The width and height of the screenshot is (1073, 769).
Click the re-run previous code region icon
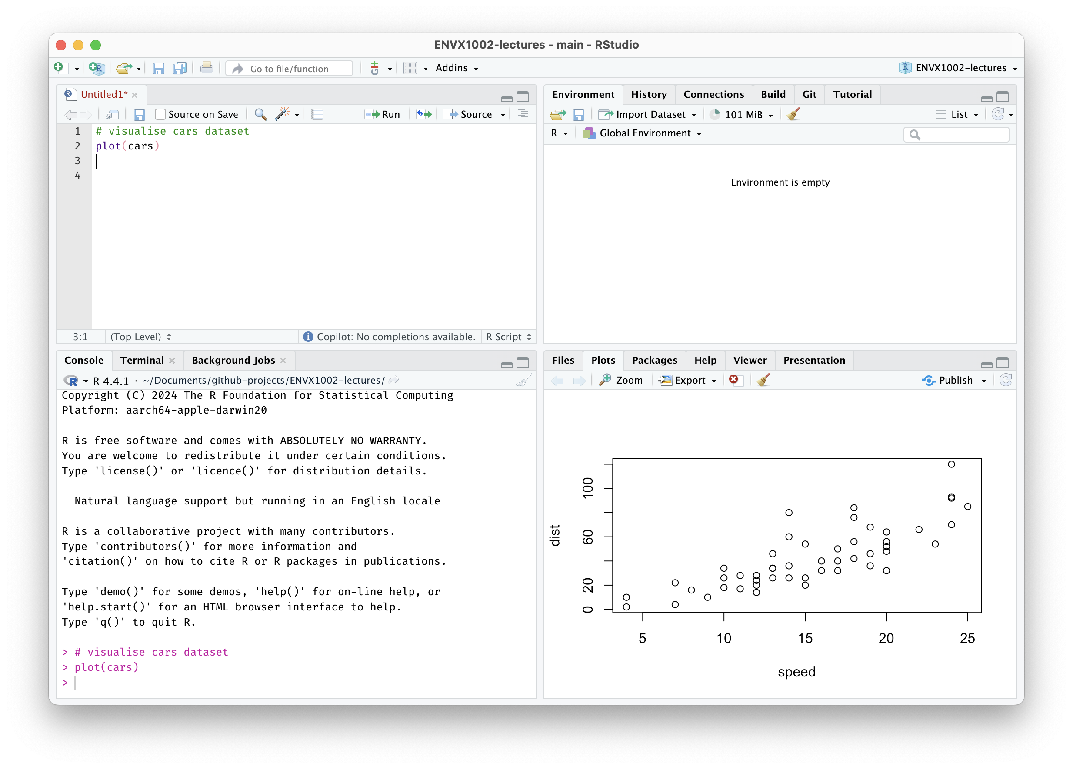424,114
